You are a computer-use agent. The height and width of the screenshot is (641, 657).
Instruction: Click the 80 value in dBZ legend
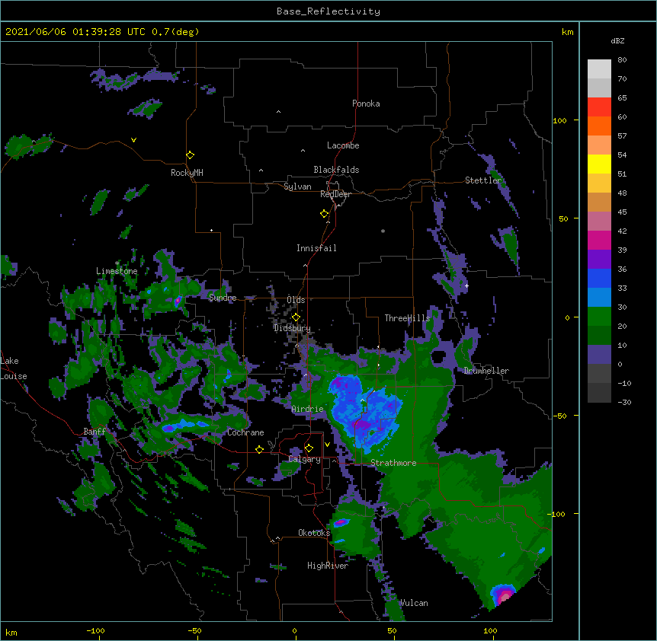tap(622, 60)
